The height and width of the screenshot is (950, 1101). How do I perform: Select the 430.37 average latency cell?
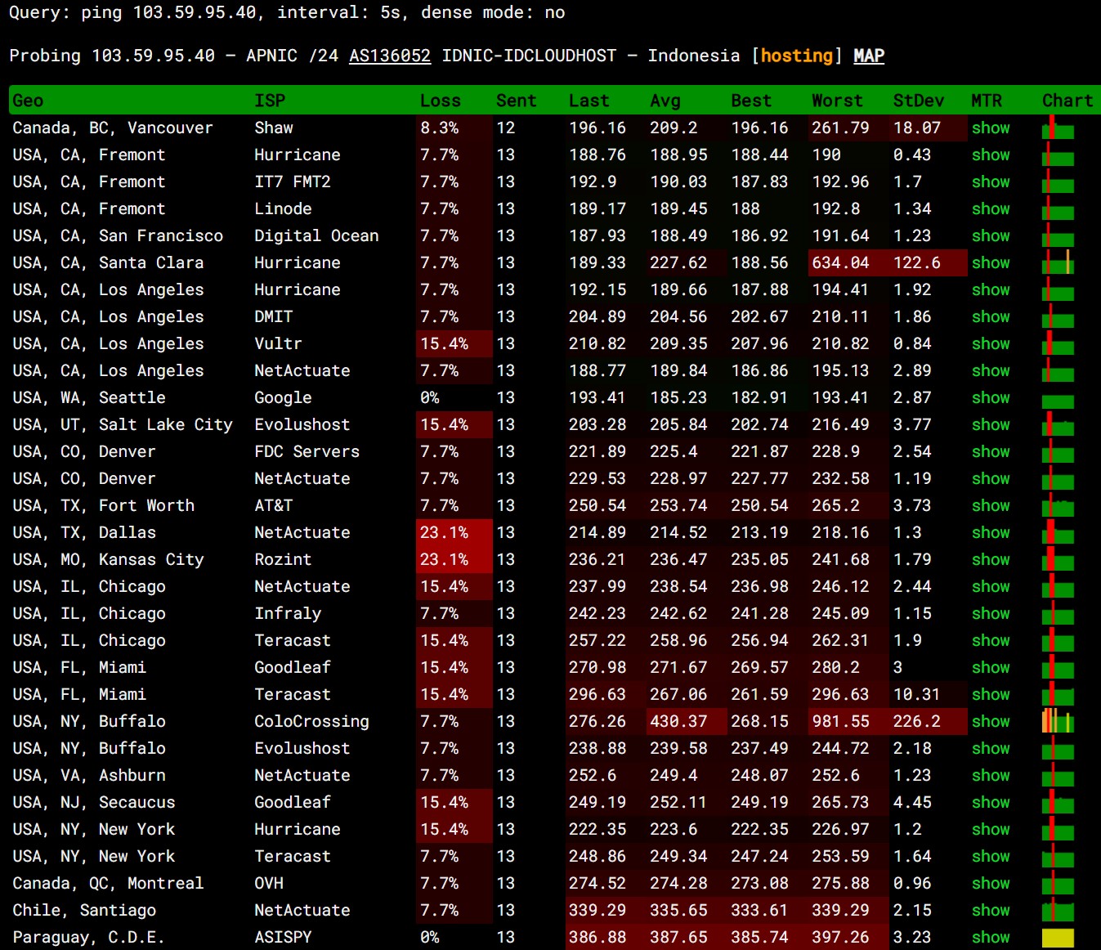point(686,721)
